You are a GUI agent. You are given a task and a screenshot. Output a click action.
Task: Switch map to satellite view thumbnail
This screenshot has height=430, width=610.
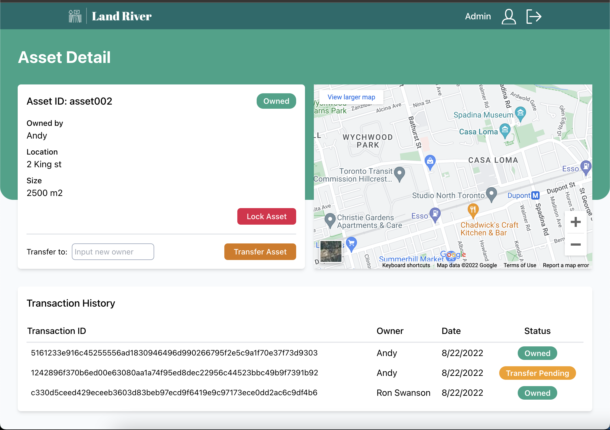pos(331,251)
